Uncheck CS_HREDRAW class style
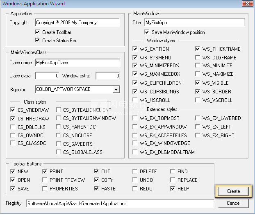The image size is (255, 215). click(x=13, y=118)
